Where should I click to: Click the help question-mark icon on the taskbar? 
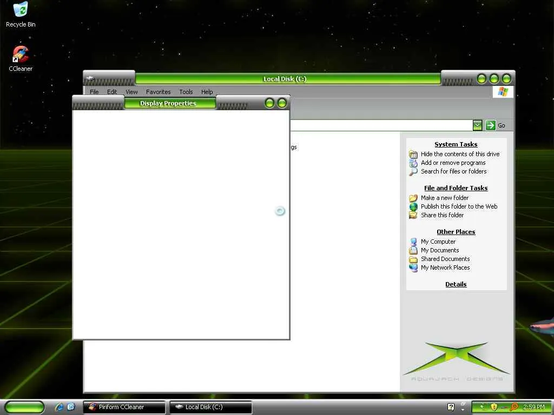451,407
